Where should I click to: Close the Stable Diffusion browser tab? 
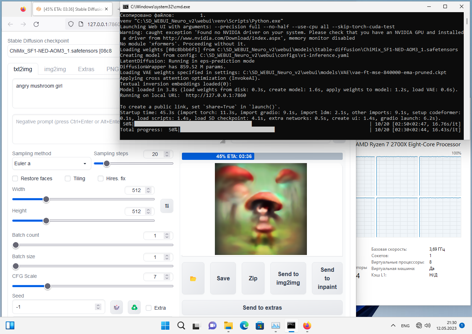(106, 9)
